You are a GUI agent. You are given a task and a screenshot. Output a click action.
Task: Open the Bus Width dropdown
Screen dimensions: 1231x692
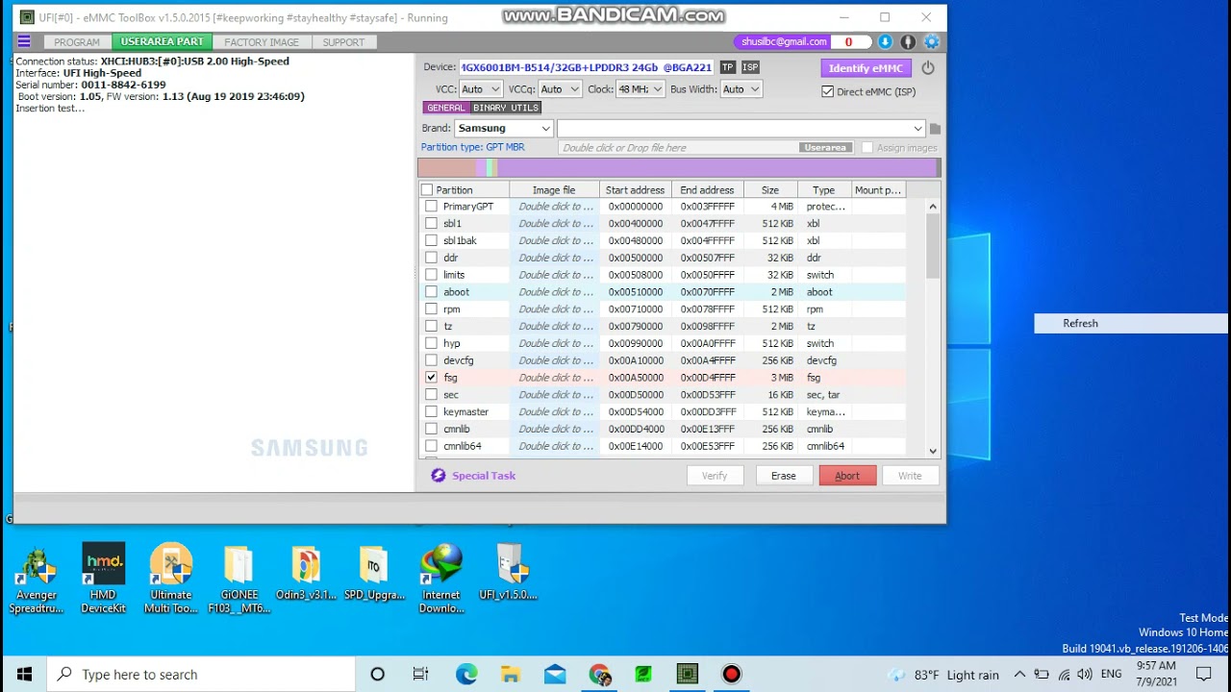(741, 89)
